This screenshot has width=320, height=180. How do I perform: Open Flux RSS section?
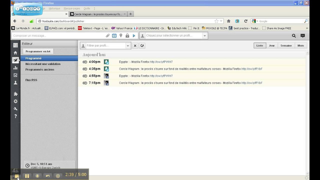click(x=31, y=80)
